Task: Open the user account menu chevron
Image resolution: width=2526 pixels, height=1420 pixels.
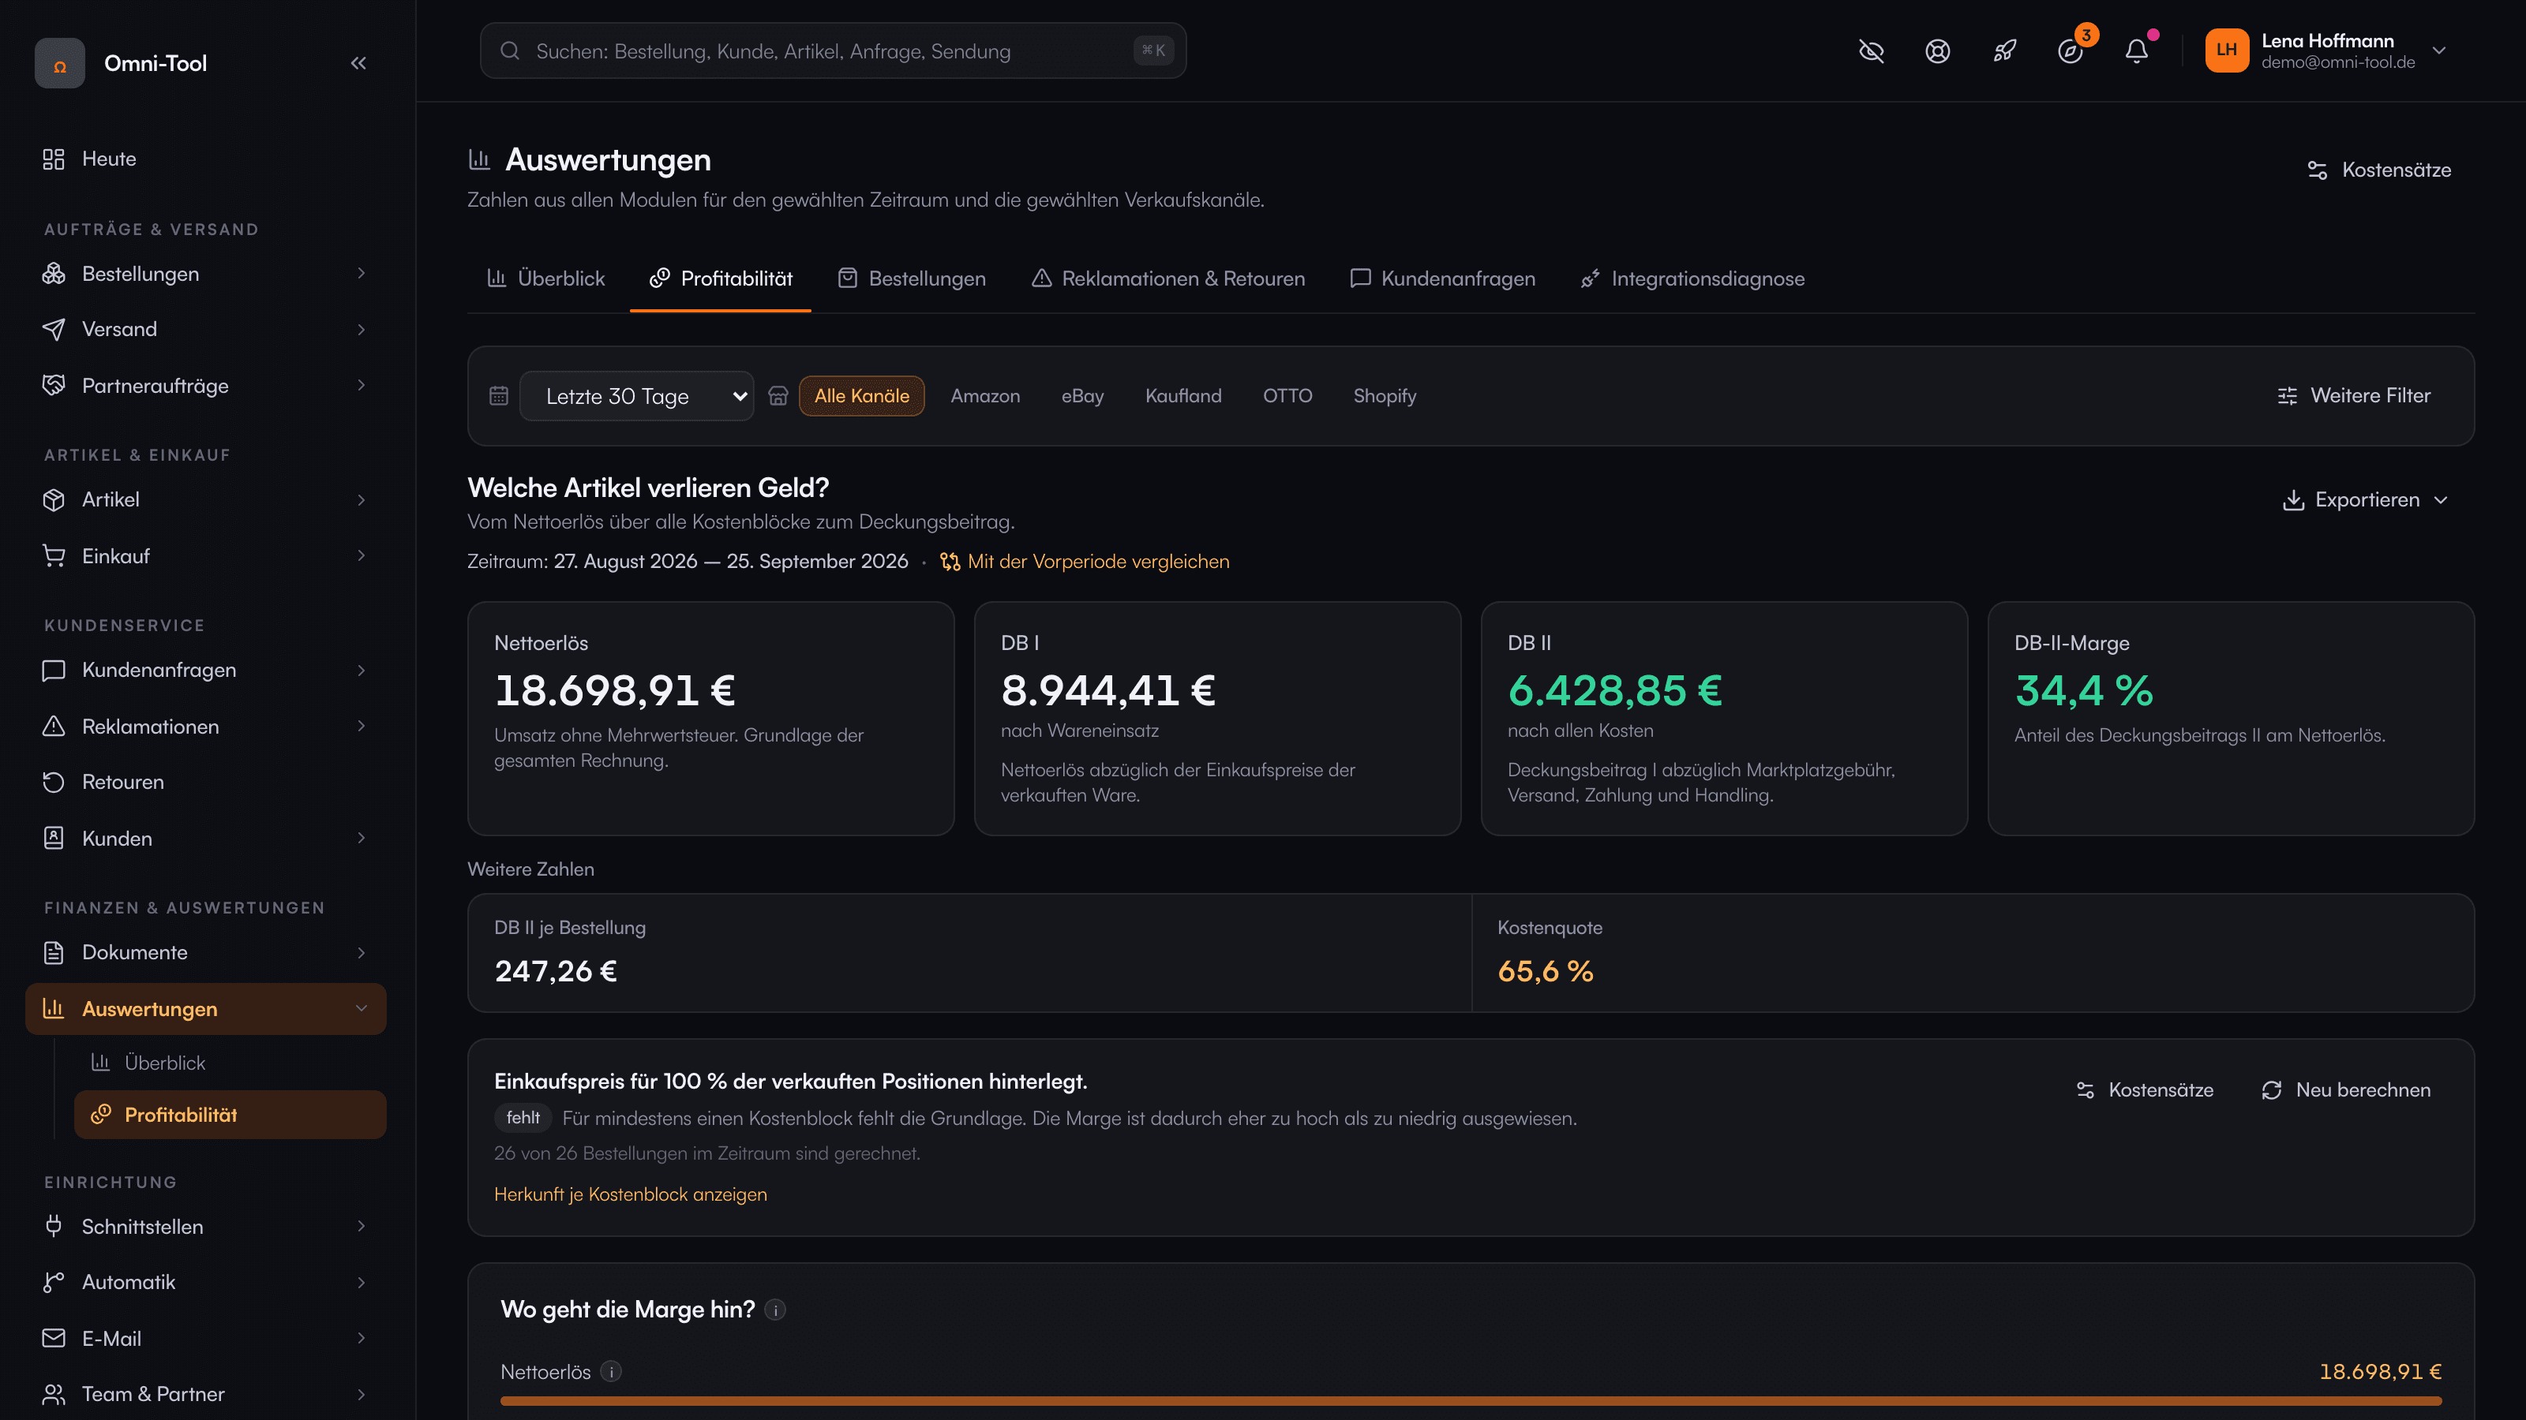Action: pos(2438,51)
